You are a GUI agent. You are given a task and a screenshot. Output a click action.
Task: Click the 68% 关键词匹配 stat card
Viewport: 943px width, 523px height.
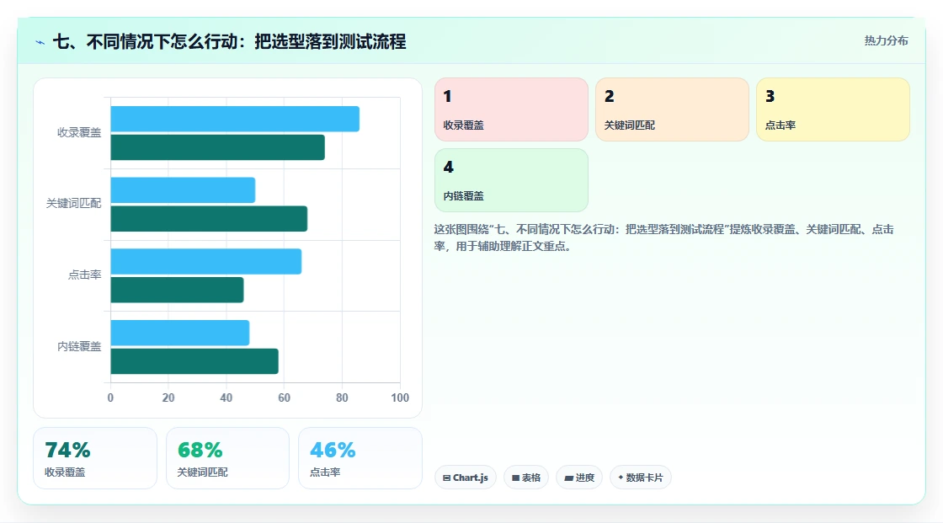[227, 458]
